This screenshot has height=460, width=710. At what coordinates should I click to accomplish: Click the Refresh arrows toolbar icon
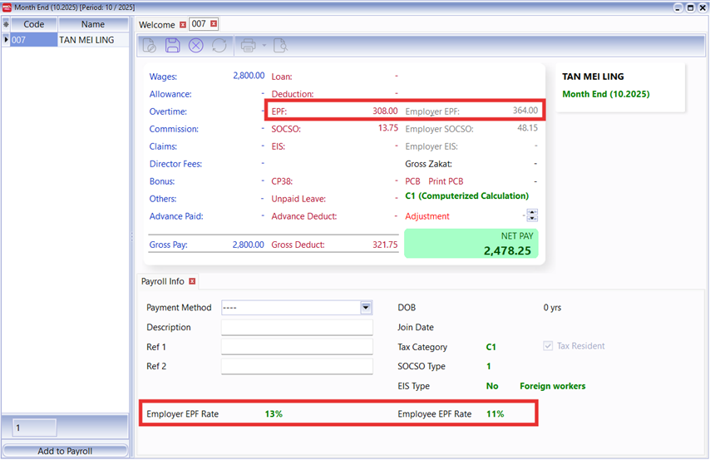pyautogui.click(x=219, y=46)
